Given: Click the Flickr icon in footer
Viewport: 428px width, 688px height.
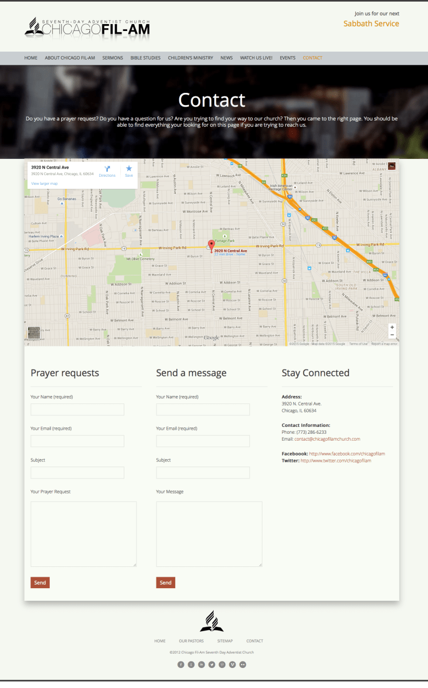Looking at the screenshot, I should [243, 664].
